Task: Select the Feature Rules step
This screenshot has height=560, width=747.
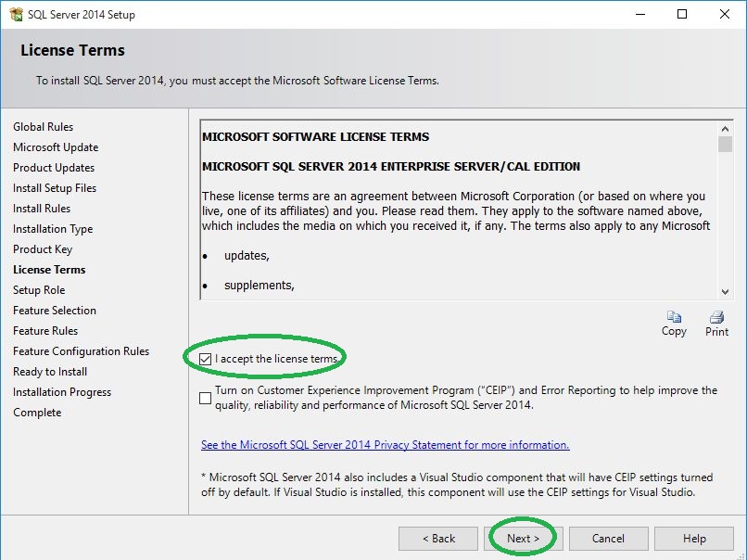Action: click(45, 331)
